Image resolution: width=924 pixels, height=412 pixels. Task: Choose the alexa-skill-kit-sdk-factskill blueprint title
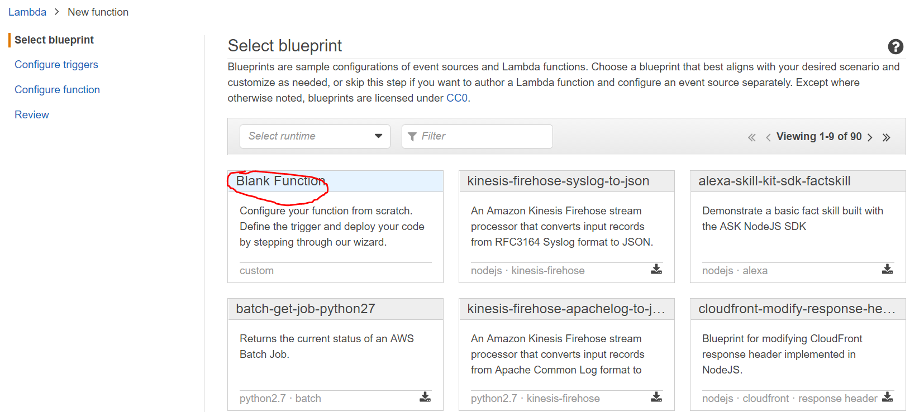(x=774, y=181)
